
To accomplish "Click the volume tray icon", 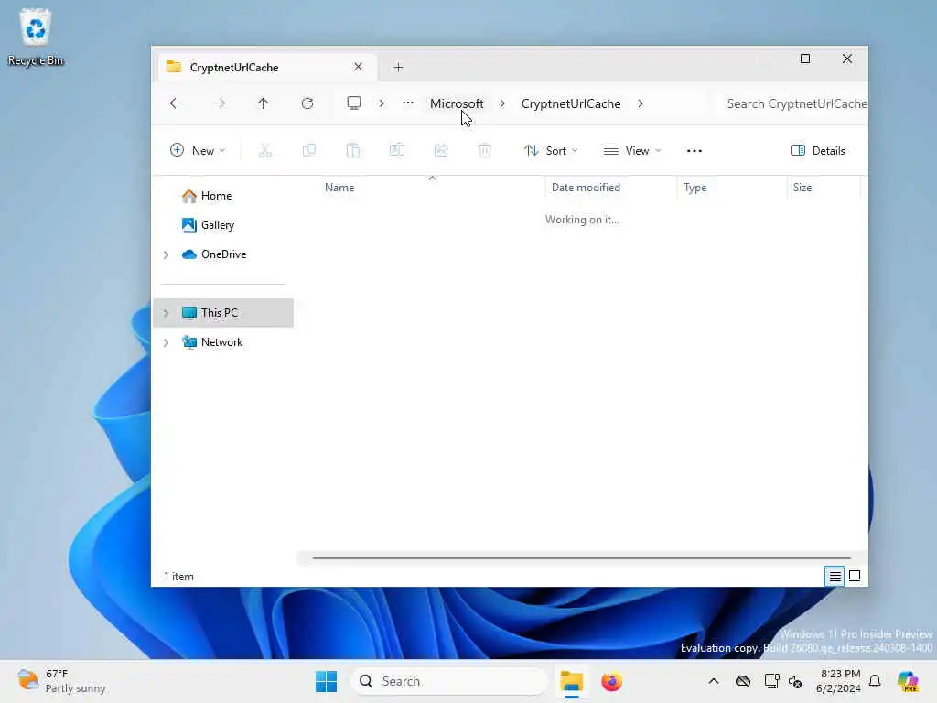I will pyautogui.click(x=795, y=681).
